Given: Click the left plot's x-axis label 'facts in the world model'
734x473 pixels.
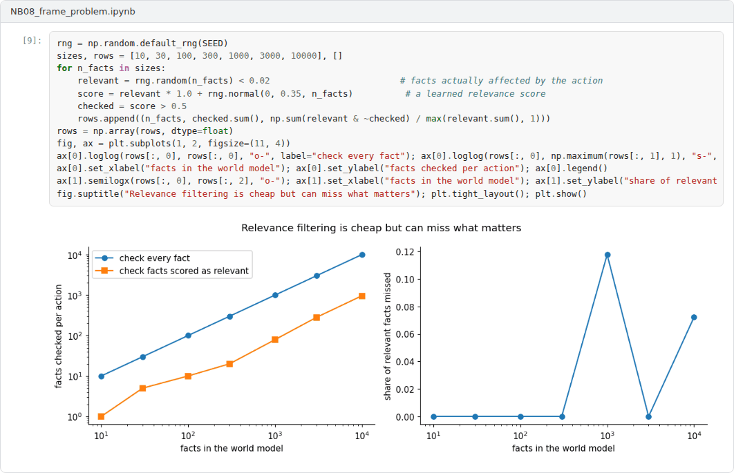Looking at the screenshot, I should 232,448.
